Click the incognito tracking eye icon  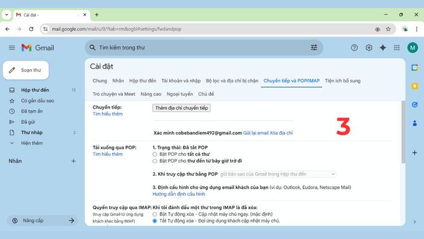[x=377, y=29]
